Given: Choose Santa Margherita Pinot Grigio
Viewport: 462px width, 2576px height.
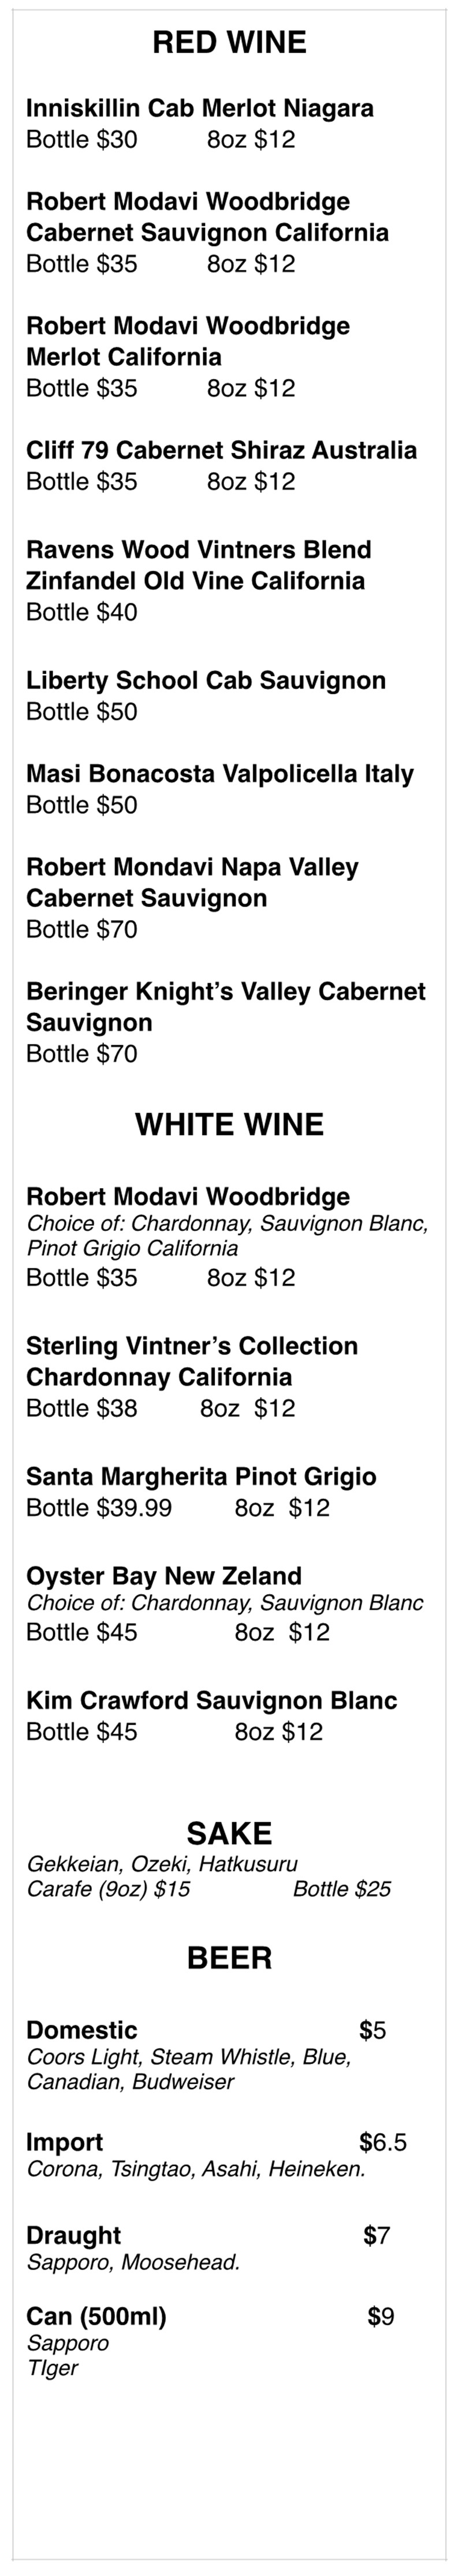Looking at the screenshot, I should 201,1477.
